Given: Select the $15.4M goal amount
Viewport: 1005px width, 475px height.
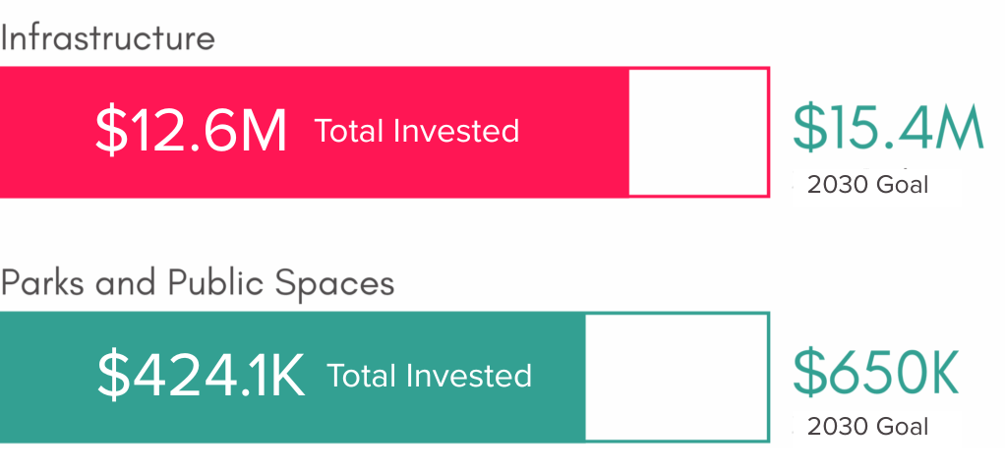Looking at the screenshot, I should tap(888, 127).
